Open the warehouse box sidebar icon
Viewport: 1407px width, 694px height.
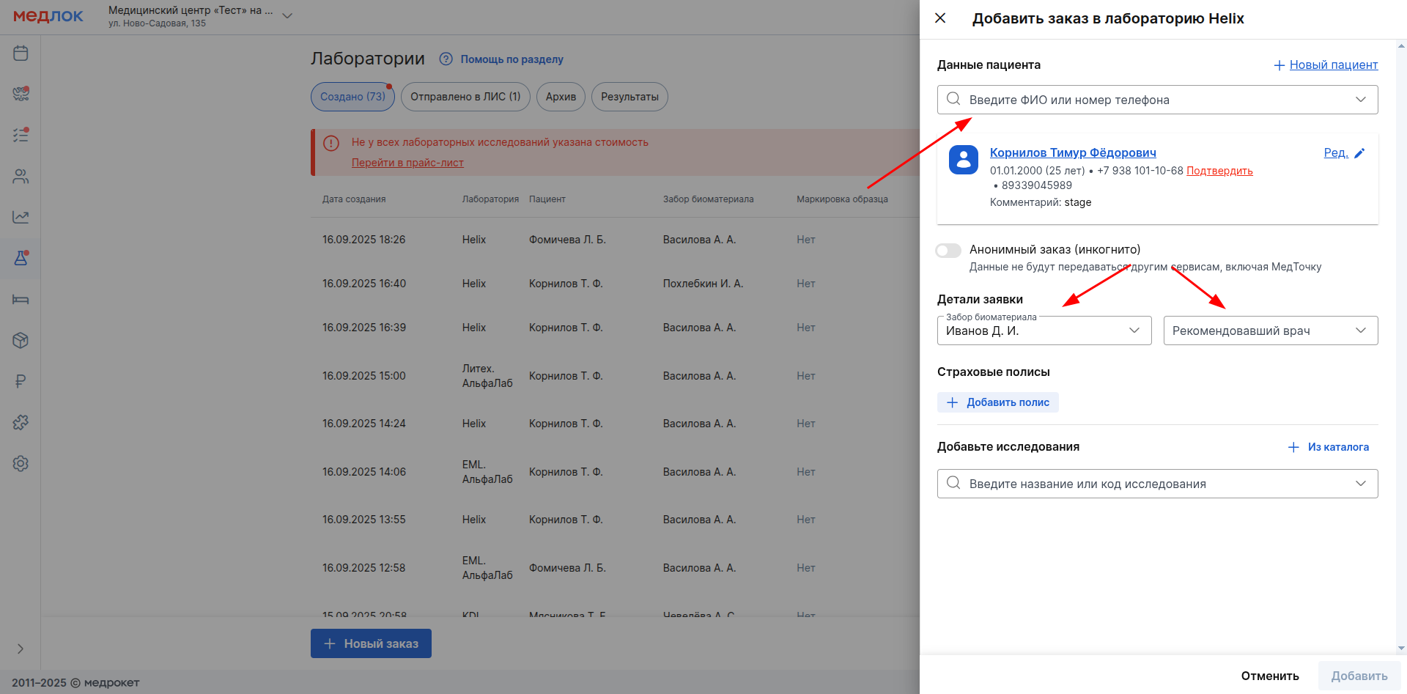(x=21, y=340)
